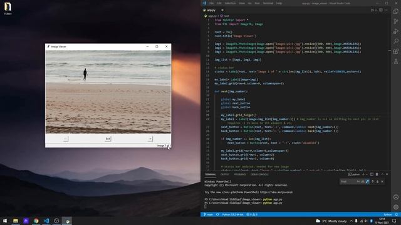Click the sync changes status bar icon
This screenshot has width=401, height=225.
(x=217, y=214)
